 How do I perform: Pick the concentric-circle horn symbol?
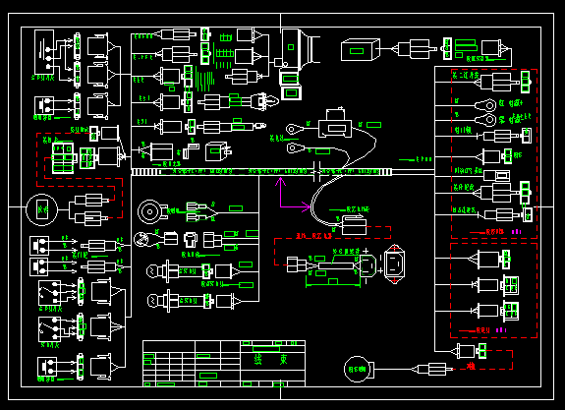coord(149,211)
